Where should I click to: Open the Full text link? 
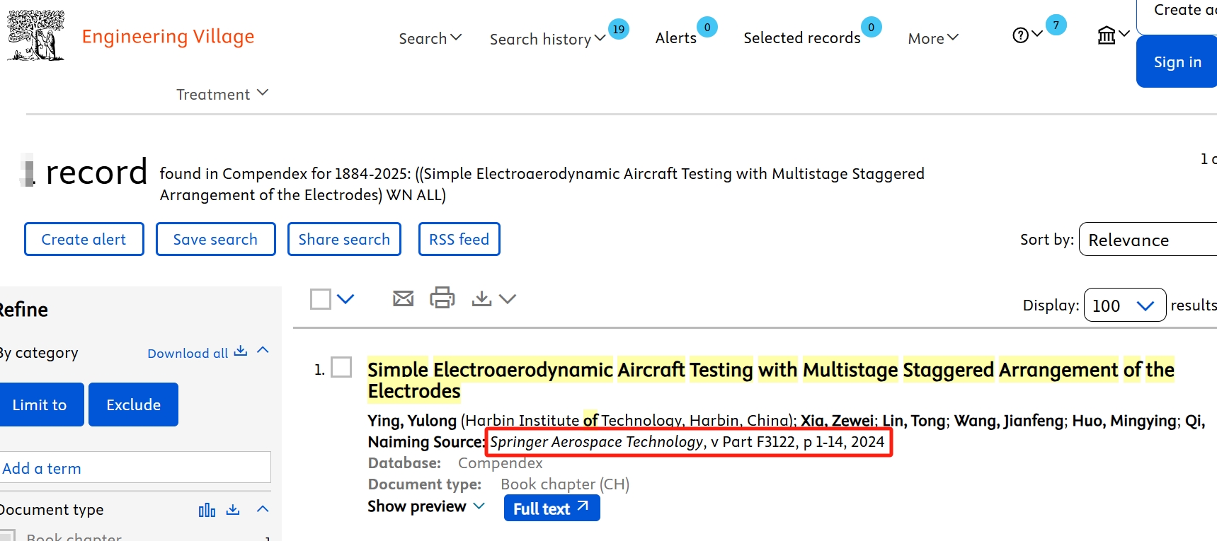coord(552,508)
